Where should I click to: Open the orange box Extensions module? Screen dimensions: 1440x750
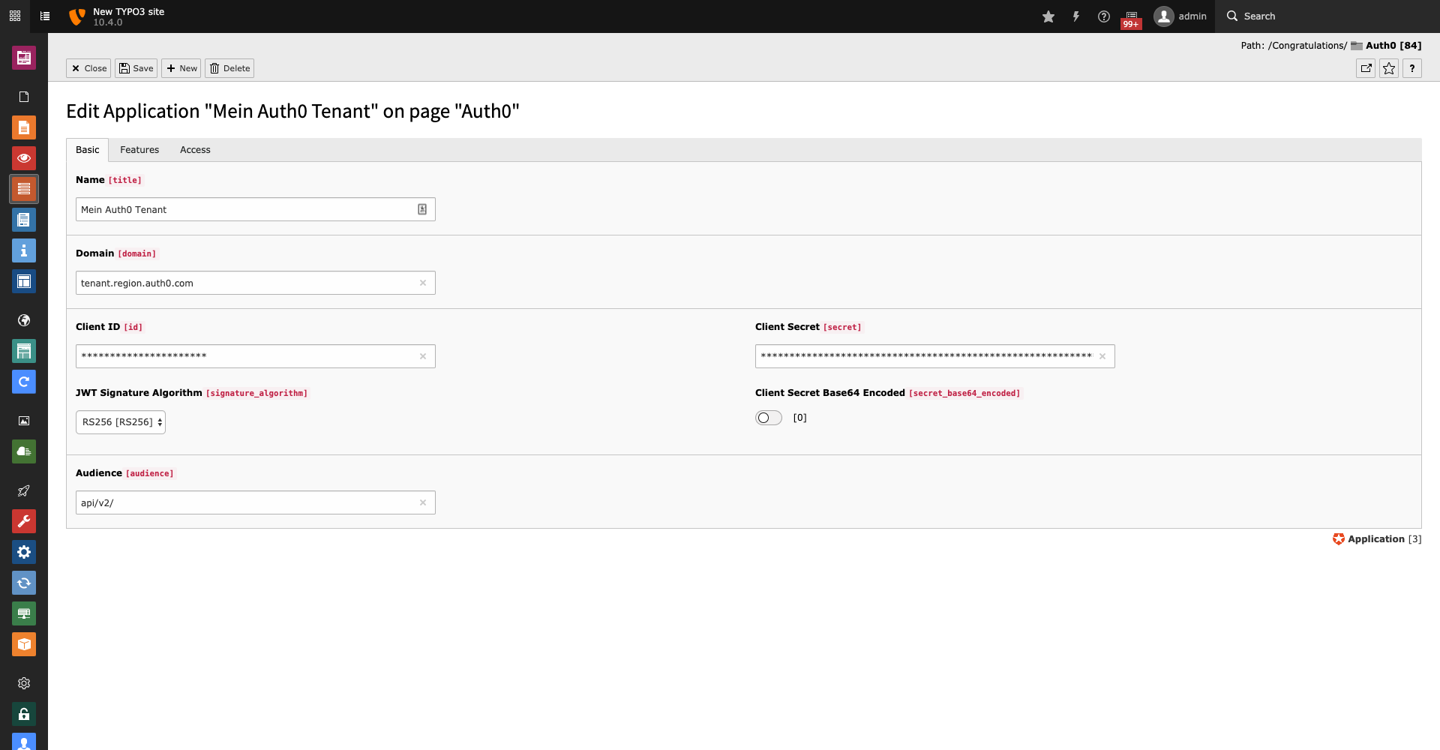(24, 644)
